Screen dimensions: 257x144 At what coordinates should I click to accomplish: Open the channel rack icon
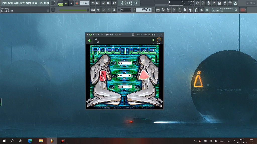pos(169,10)
